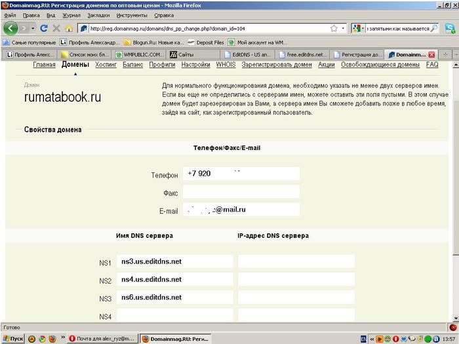Open the Blogun.Ru bookmark
This screenshot has width=459, height=344.
click(x=154, y=43)
